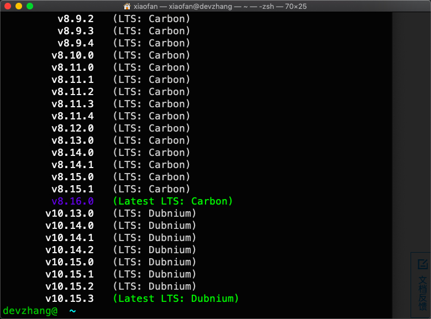Select version text v10.14.0
This screenshot has width=431, height=319.
70,226
